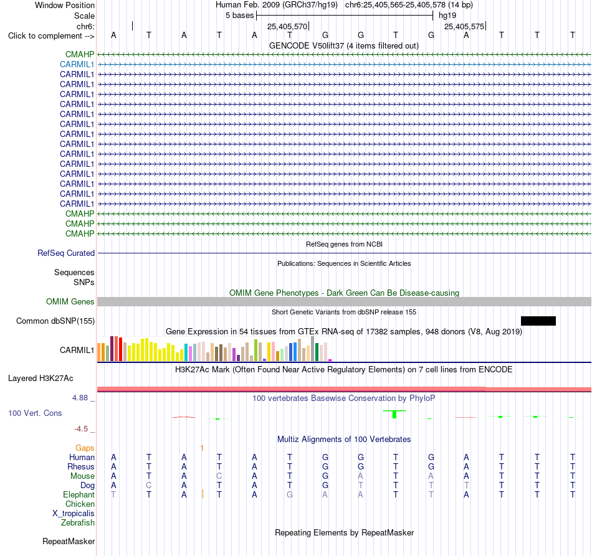This screenshot has width=592, height=556.
Task: Click 'Multiz Alignments of 100 Vertebrates' title
Action: coord(344,440)
